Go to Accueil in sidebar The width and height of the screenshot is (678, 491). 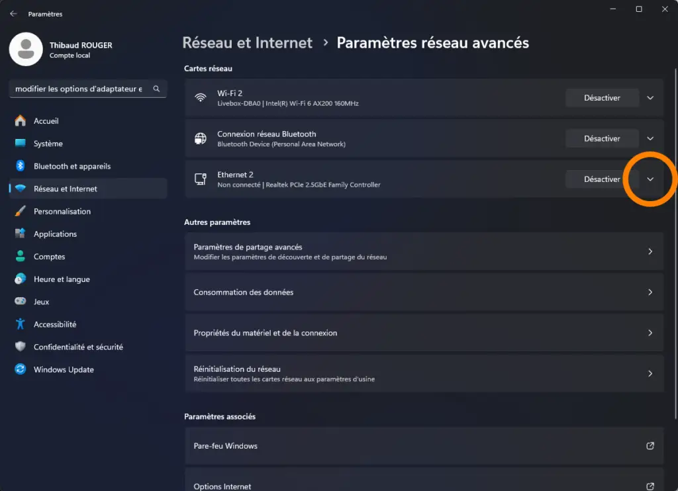click(x=88, y=121)
